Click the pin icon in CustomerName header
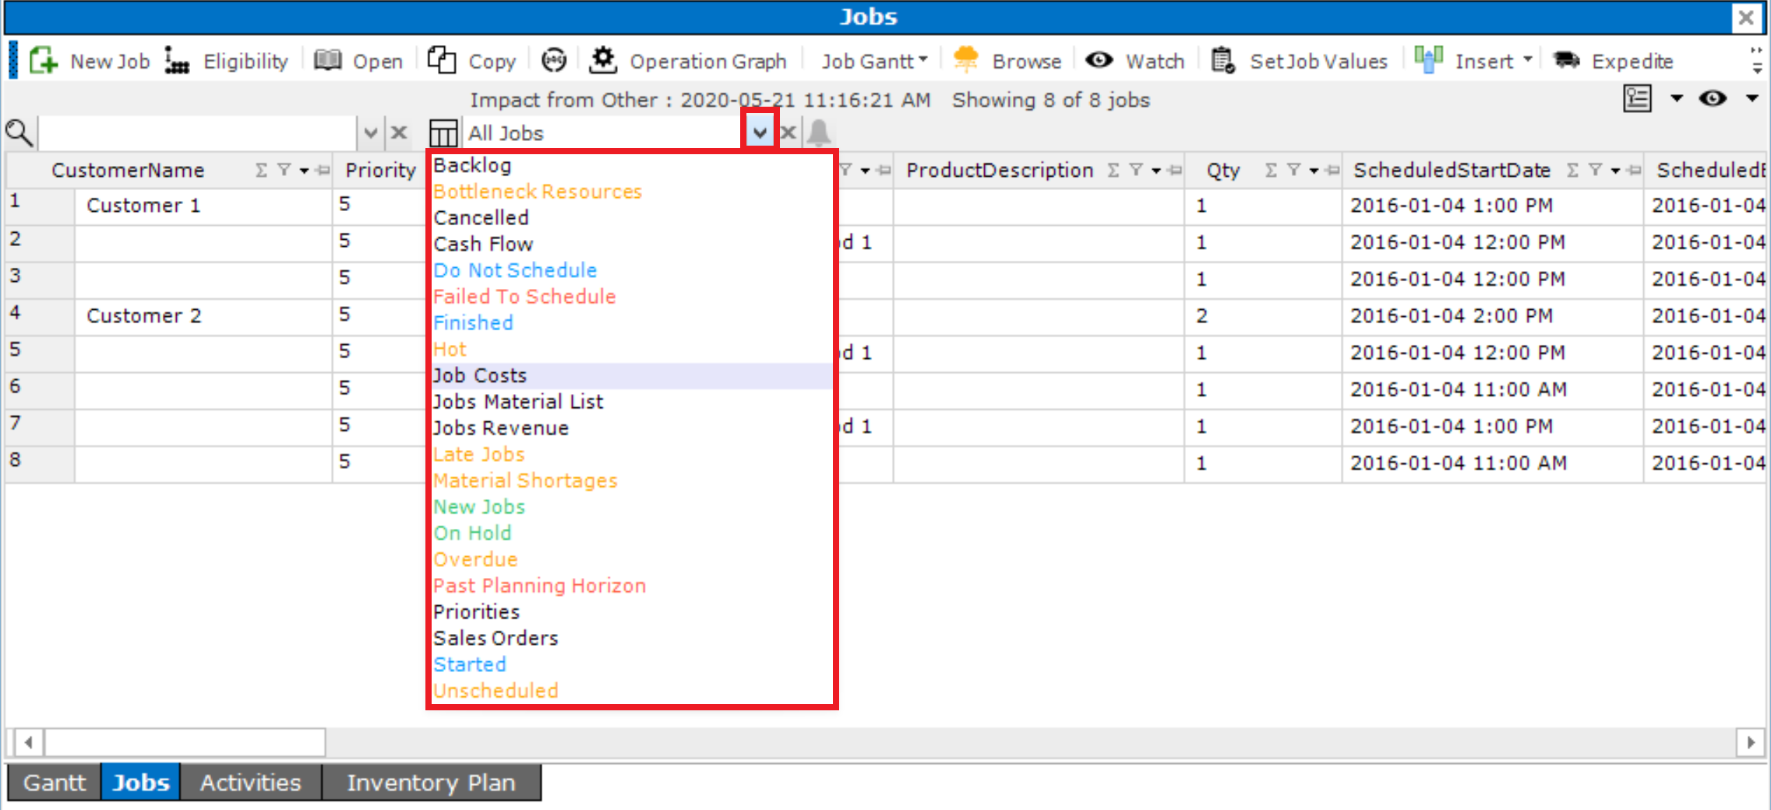 [323, 171]
